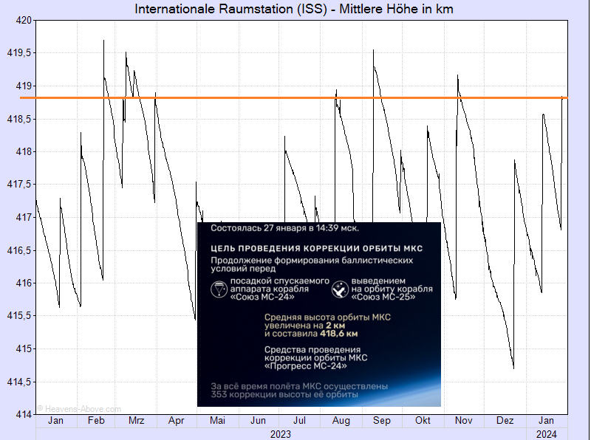The height and width of the screenshot is (440, 591).
Task: Click the parachute descent capsule icon
Action: coord(220,289)
